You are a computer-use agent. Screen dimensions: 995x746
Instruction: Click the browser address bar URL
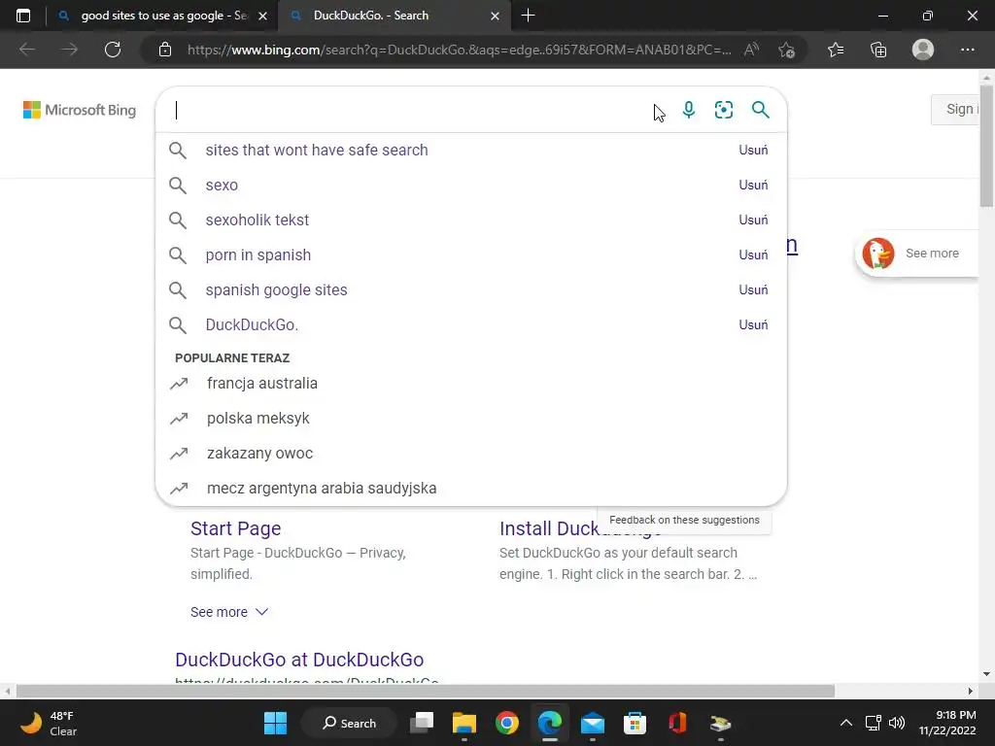pyautogui.click(x=459, y=50)
